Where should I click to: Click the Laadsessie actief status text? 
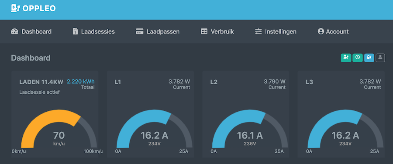coord(39,92)
